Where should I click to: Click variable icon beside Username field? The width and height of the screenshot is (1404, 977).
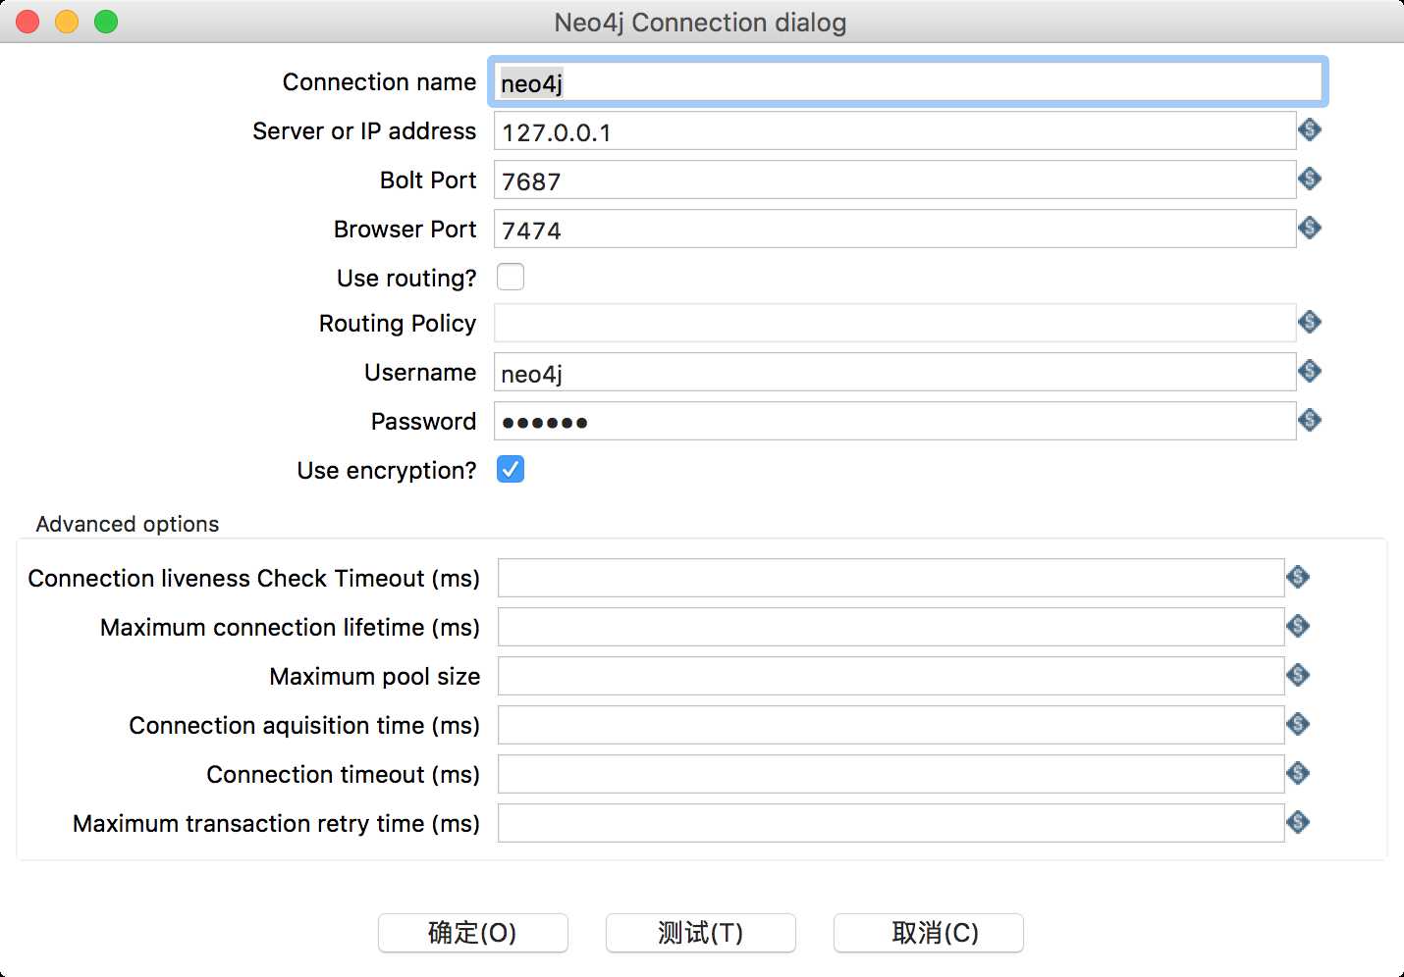coord(1309,371)
